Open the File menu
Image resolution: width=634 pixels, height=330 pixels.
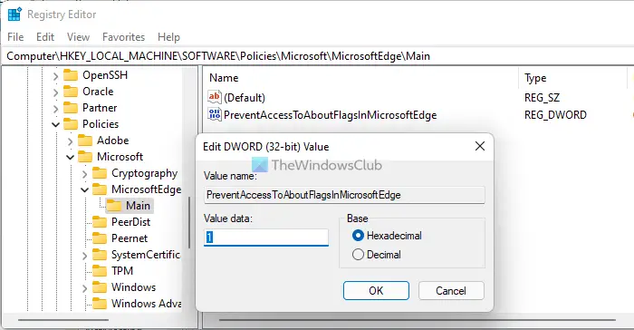15,37
